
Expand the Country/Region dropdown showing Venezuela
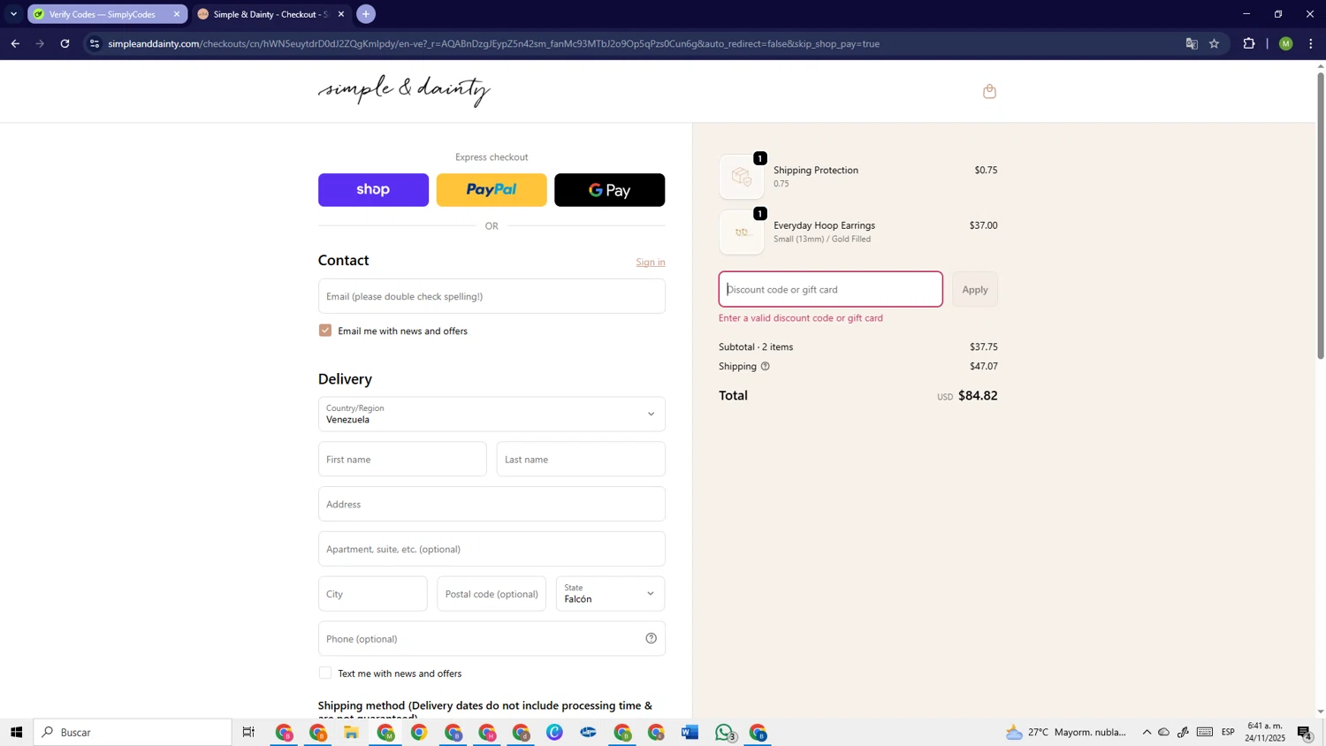(492, 414)
